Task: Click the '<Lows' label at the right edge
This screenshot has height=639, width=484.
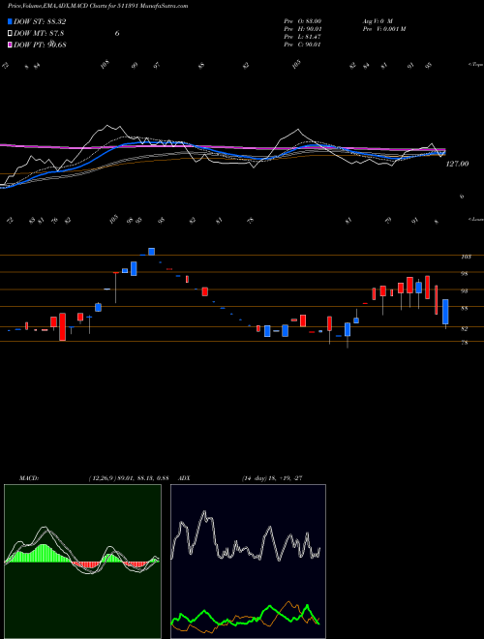Action: pyautogui.click(x=475, y=220)
